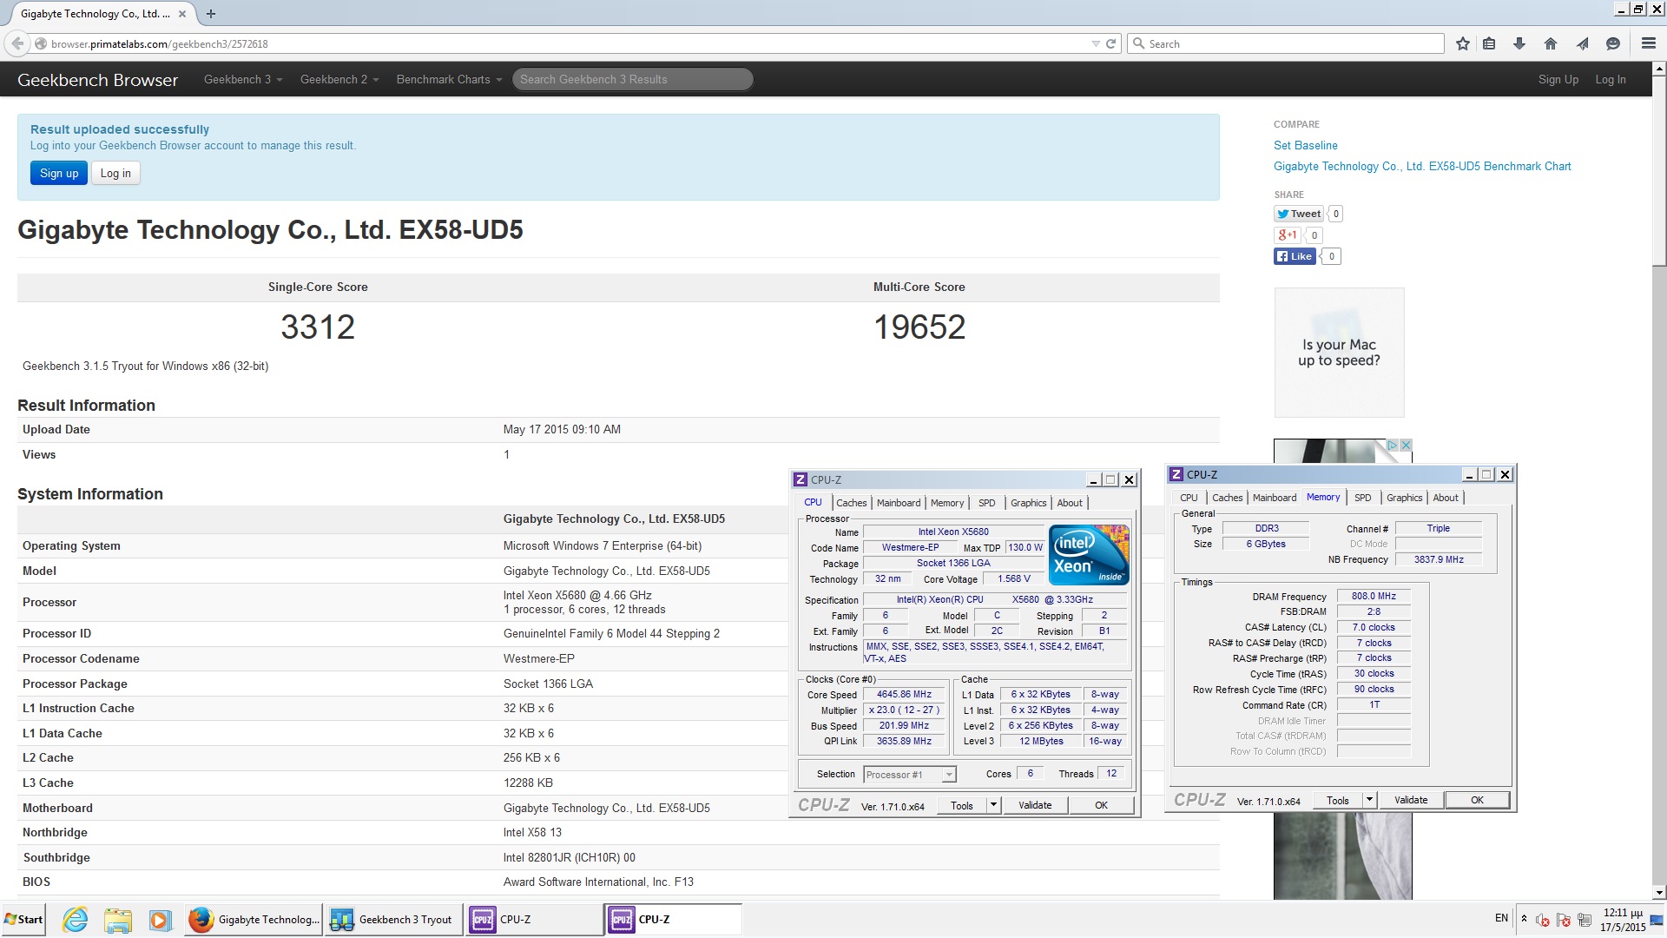Open the Set Baseline link
1667x938 pixels.
(x=1305, y=145)
